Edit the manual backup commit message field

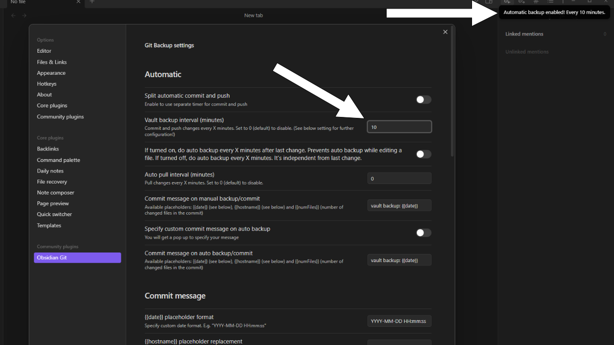(399, 206)
